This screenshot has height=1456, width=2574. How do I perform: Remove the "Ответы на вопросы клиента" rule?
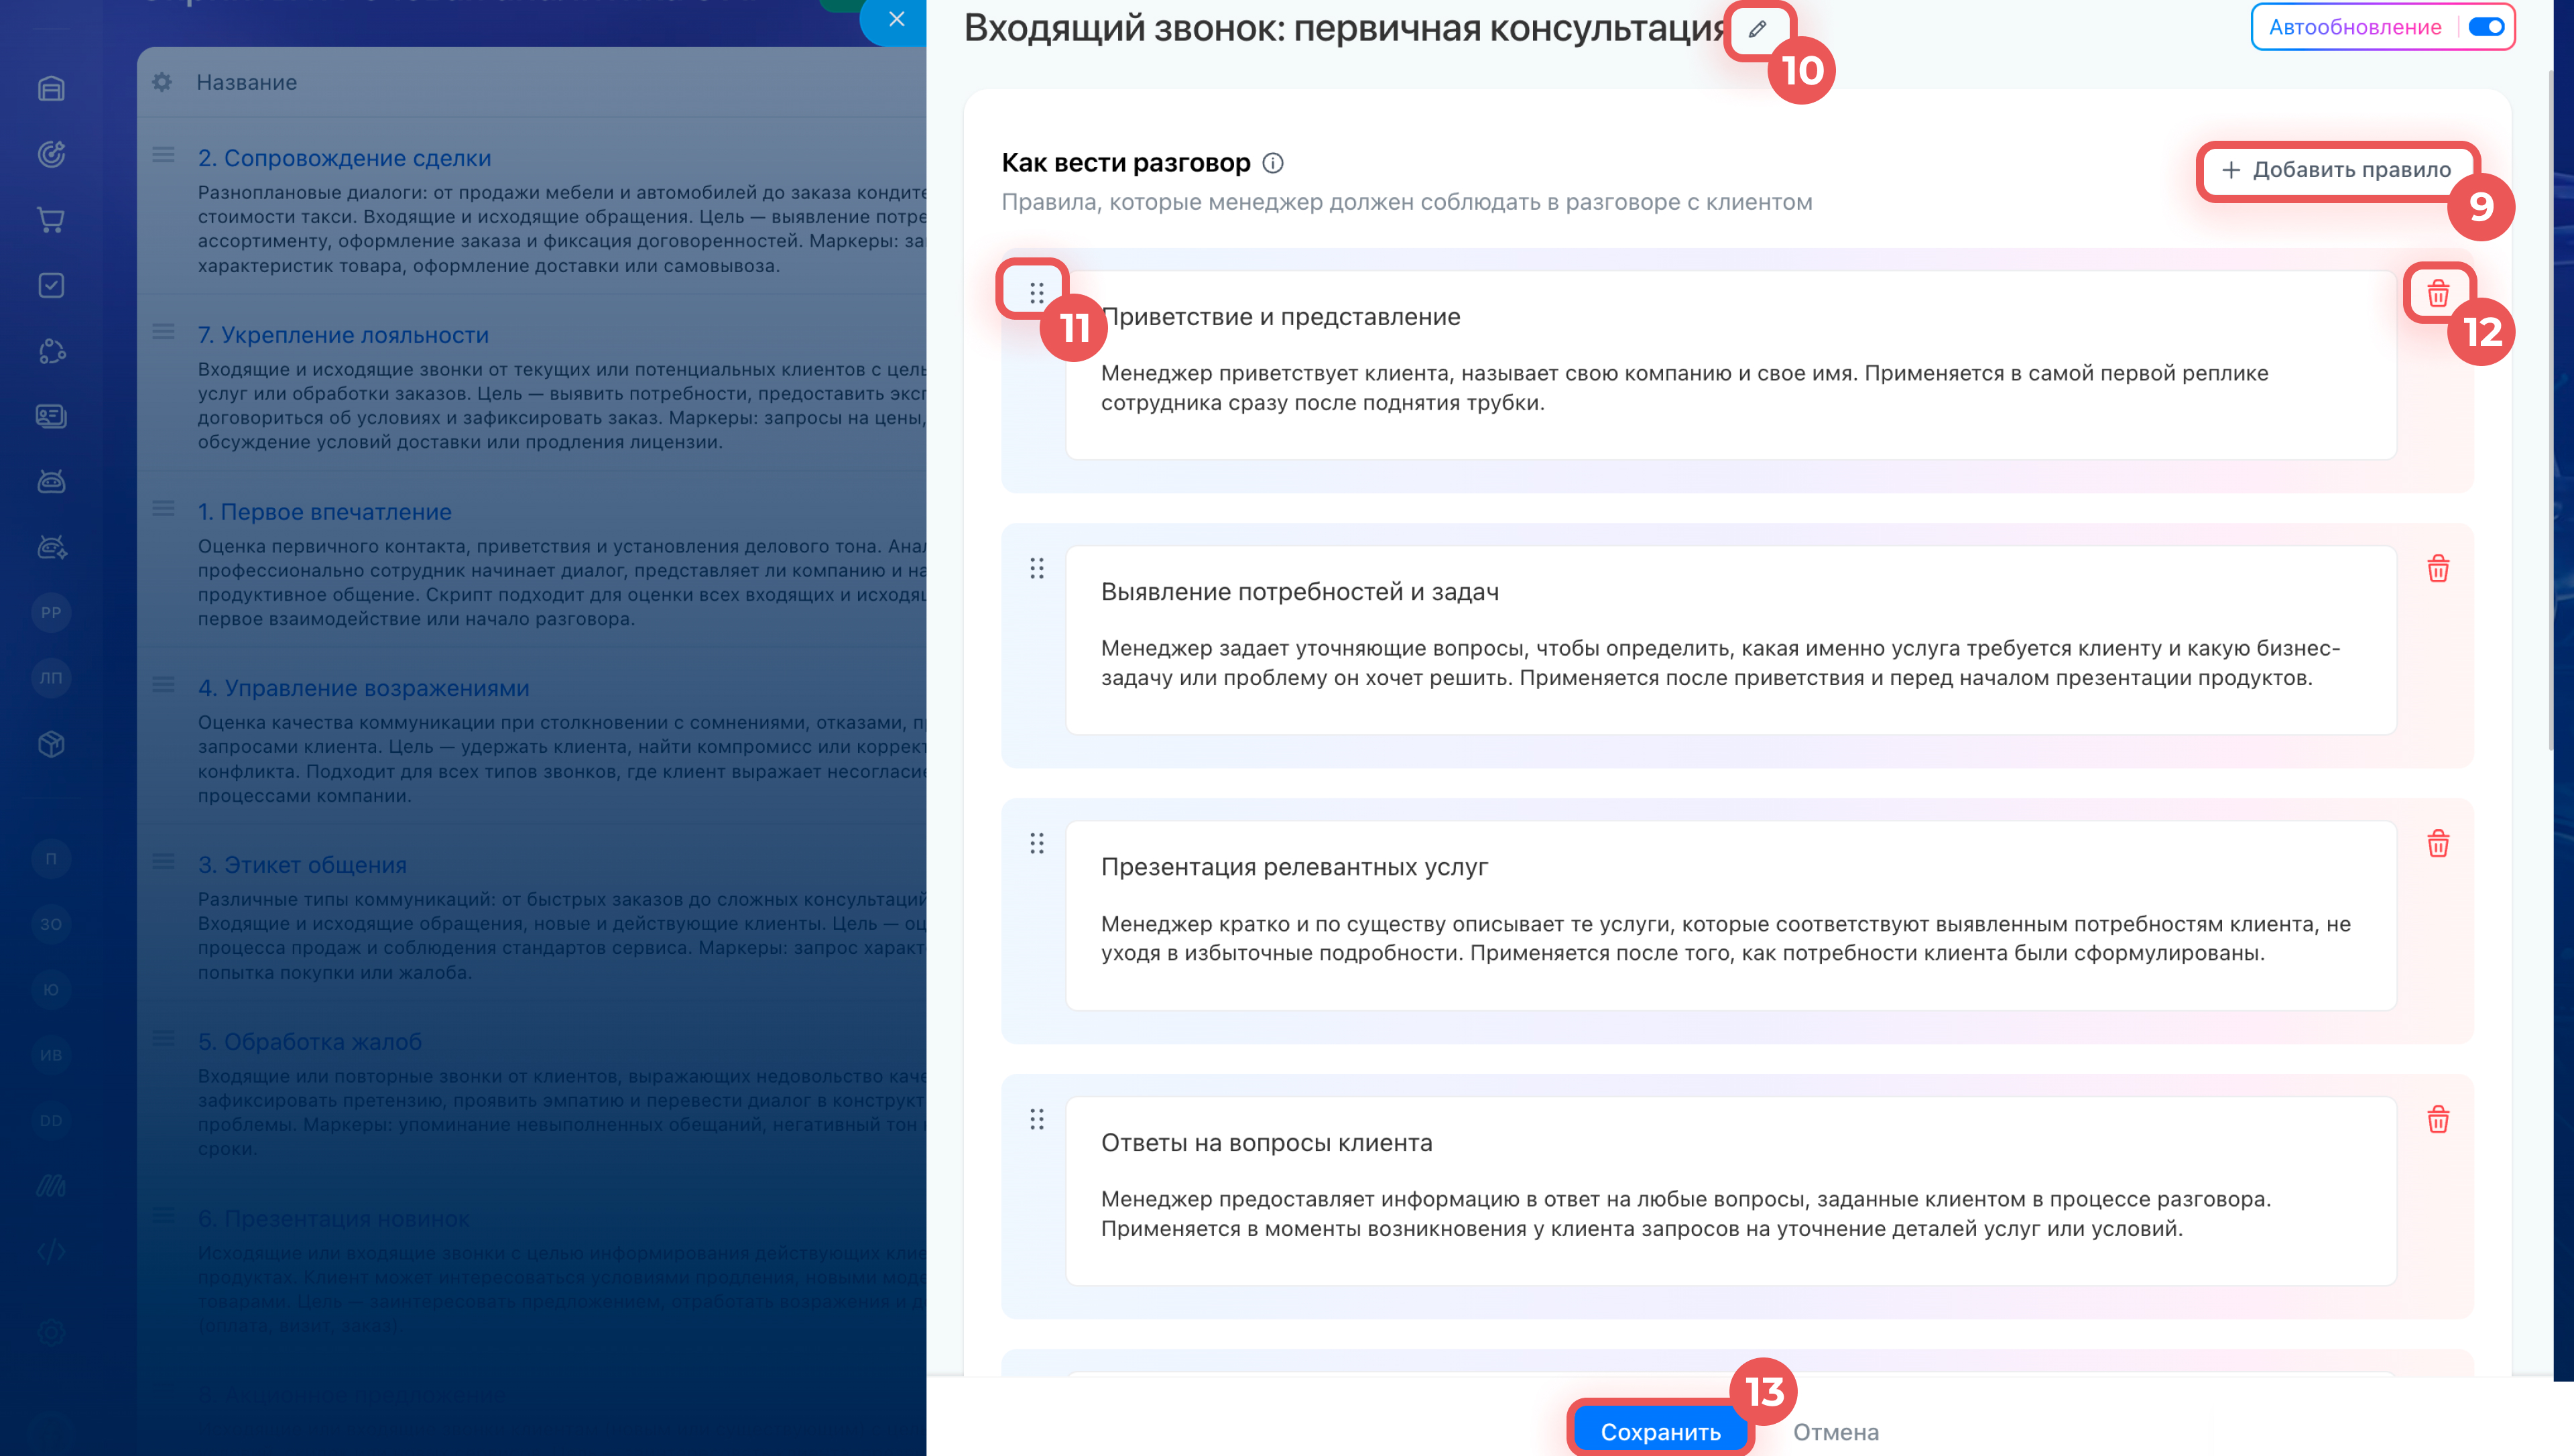tap(2437, 1118)
